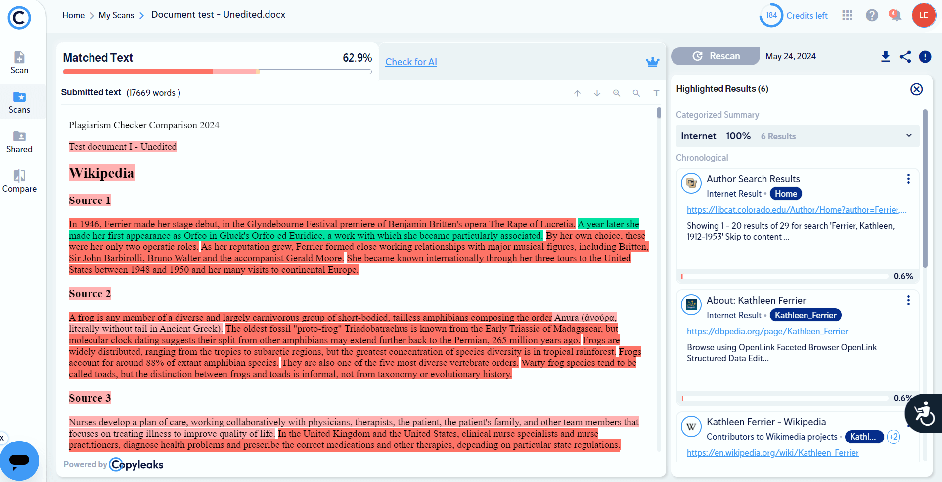942x482 pixels.
Task: Open the LE user profile avatar
Action: [924, 15]
